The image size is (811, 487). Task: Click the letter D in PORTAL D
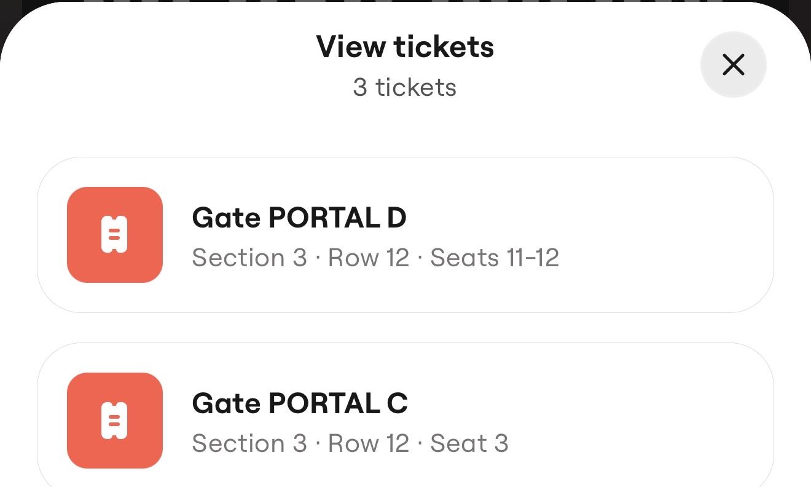point(396,218)
